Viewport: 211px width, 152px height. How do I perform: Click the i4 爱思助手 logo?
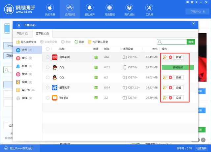20,10
